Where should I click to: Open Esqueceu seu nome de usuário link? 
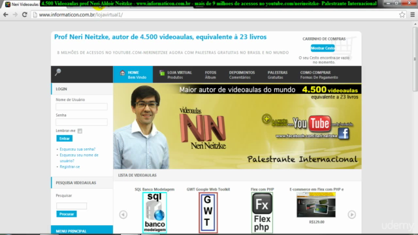coord(79,158)
